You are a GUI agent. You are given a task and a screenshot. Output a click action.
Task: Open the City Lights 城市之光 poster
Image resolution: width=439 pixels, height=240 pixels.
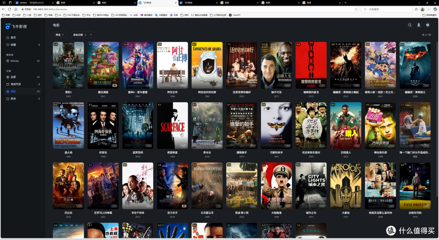point(311,185)
